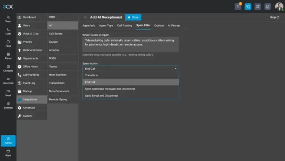Switch to AI Prompt tab
This screenshot has width=285, height=161.
tap(174, 26)
